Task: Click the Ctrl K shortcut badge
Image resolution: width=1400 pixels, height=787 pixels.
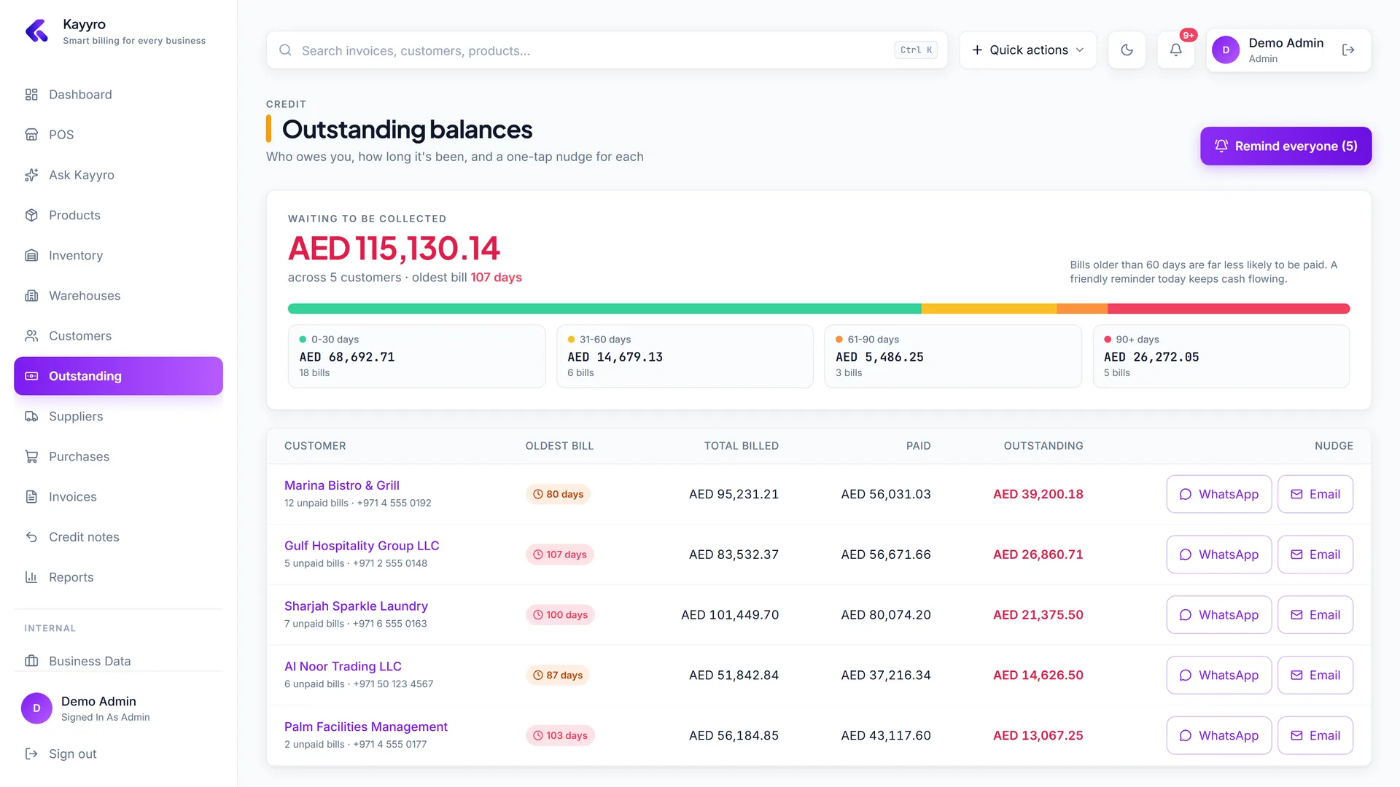Action: point(916,50)
